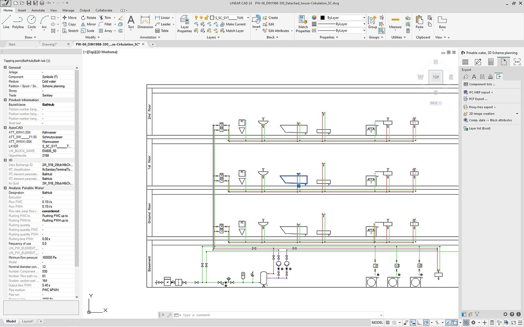Open the ByLayer color dropdown
Screen dimensions: 524x327
[x=364, y=18]
